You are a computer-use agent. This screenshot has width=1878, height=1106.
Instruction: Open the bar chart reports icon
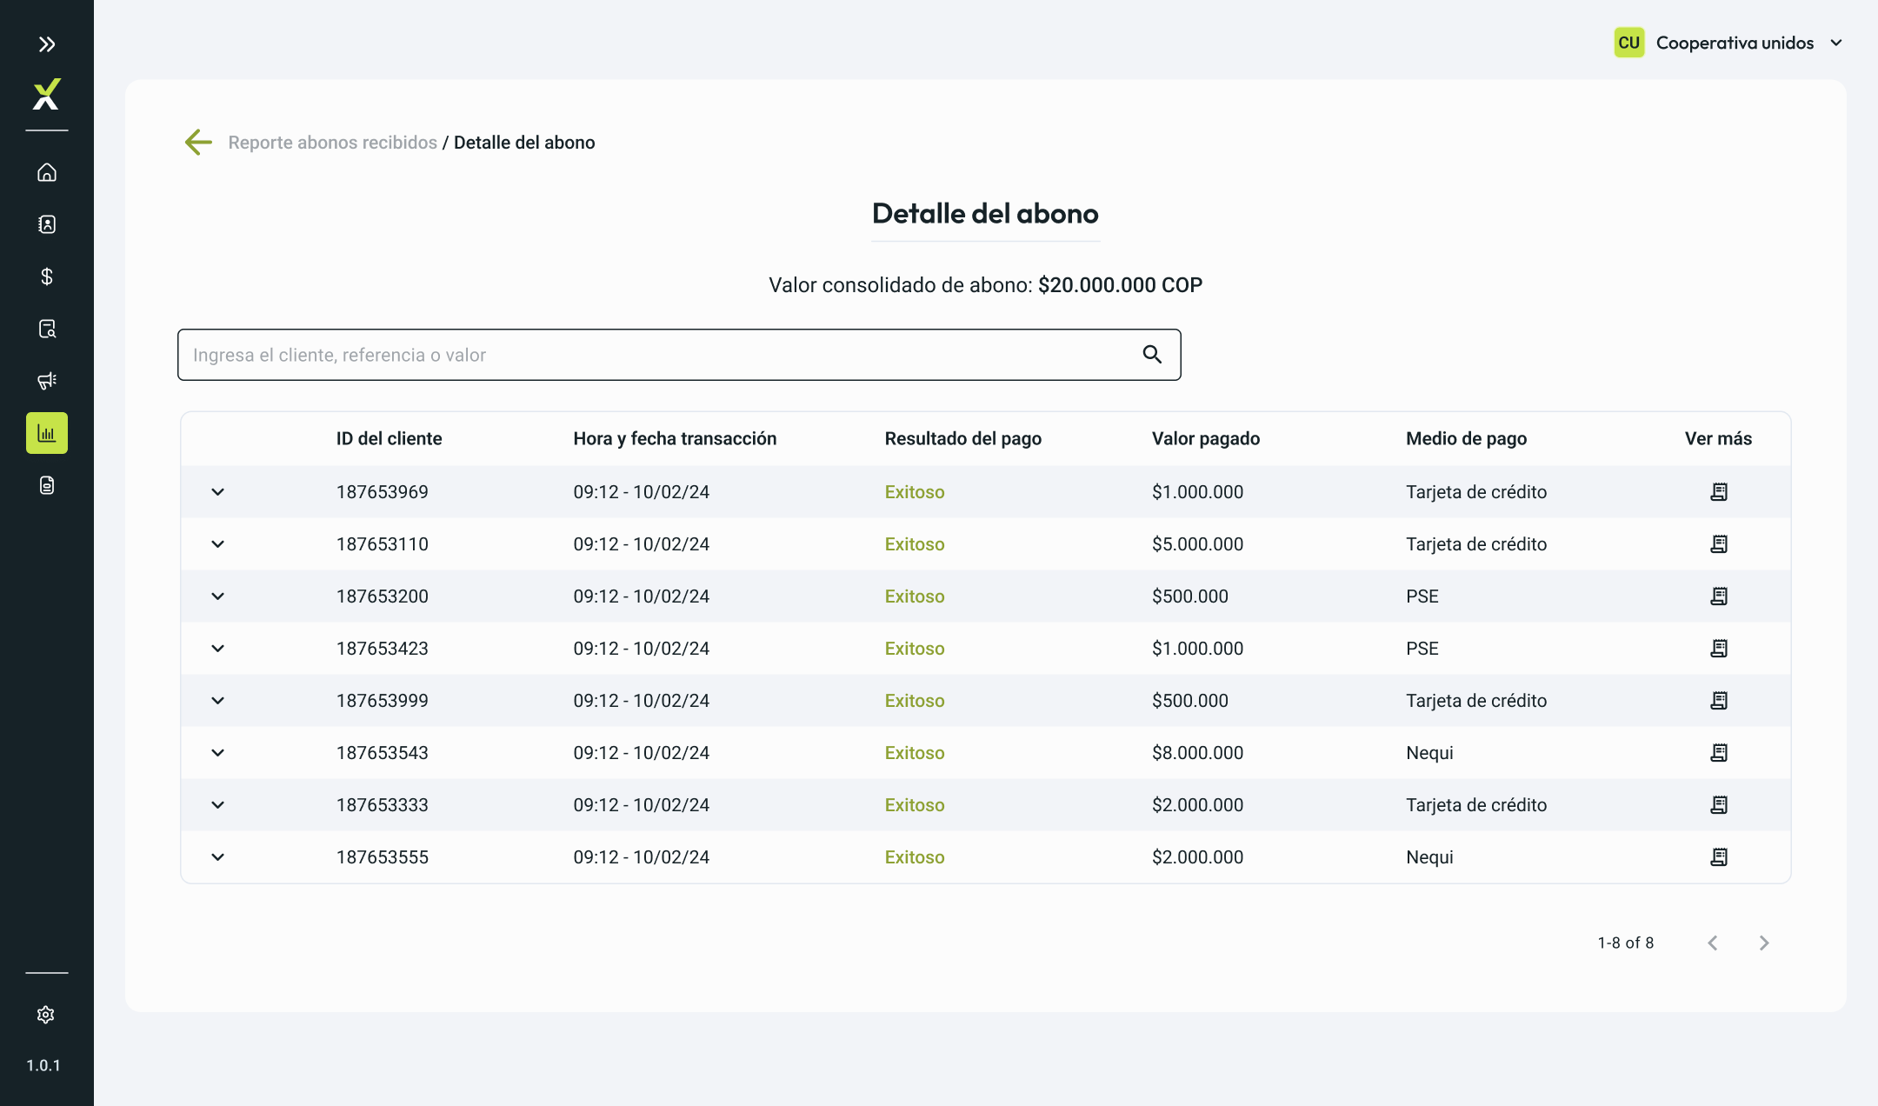click(x=47, y=433)
